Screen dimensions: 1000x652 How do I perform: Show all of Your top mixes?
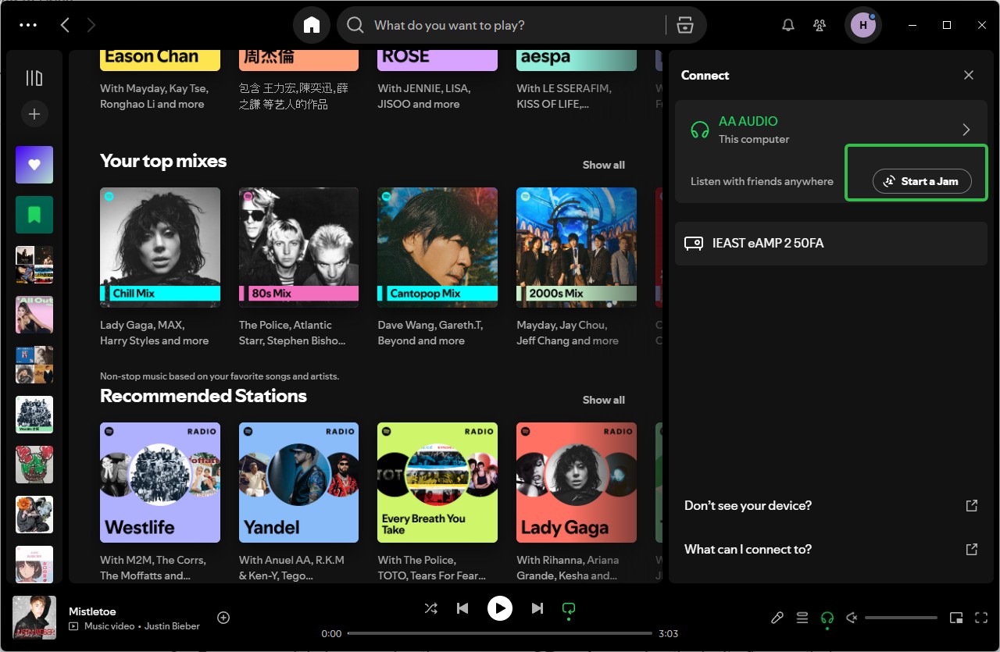pos(603,165)
